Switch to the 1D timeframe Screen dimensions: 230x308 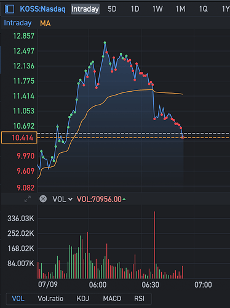coord(135,9)
